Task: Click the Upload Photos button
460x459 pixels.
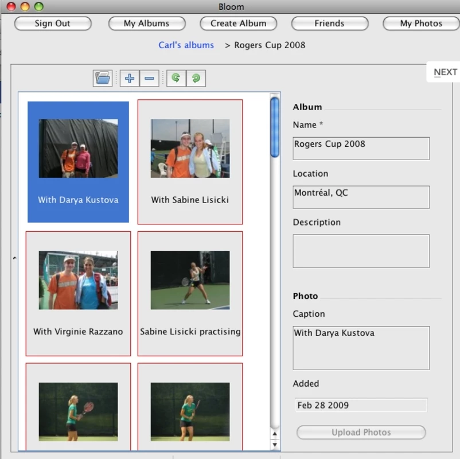Action: pos(361,432)
